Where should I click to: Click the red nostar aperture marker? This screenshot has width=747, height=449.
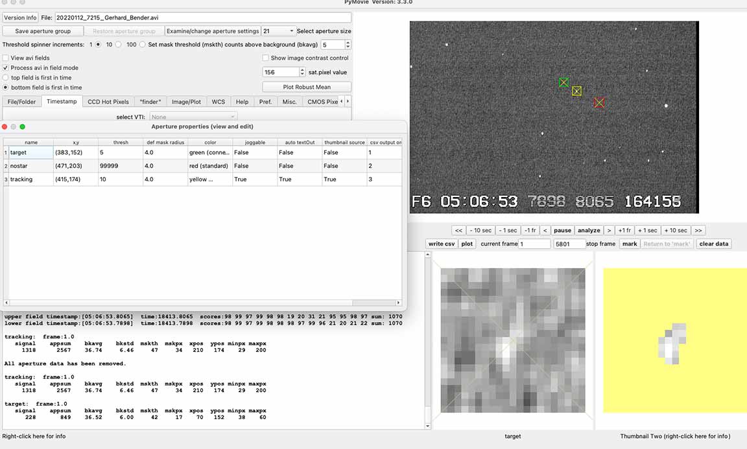(x=599, y=102)
